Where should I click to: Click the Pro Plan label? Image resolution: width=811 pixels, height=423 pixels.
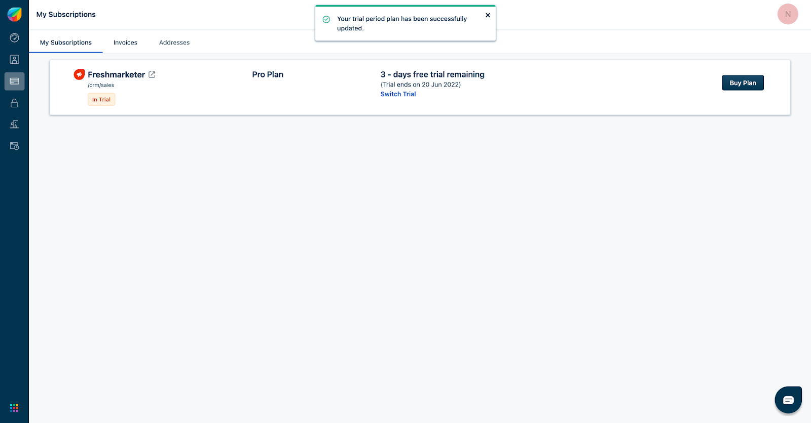point(268,74)
